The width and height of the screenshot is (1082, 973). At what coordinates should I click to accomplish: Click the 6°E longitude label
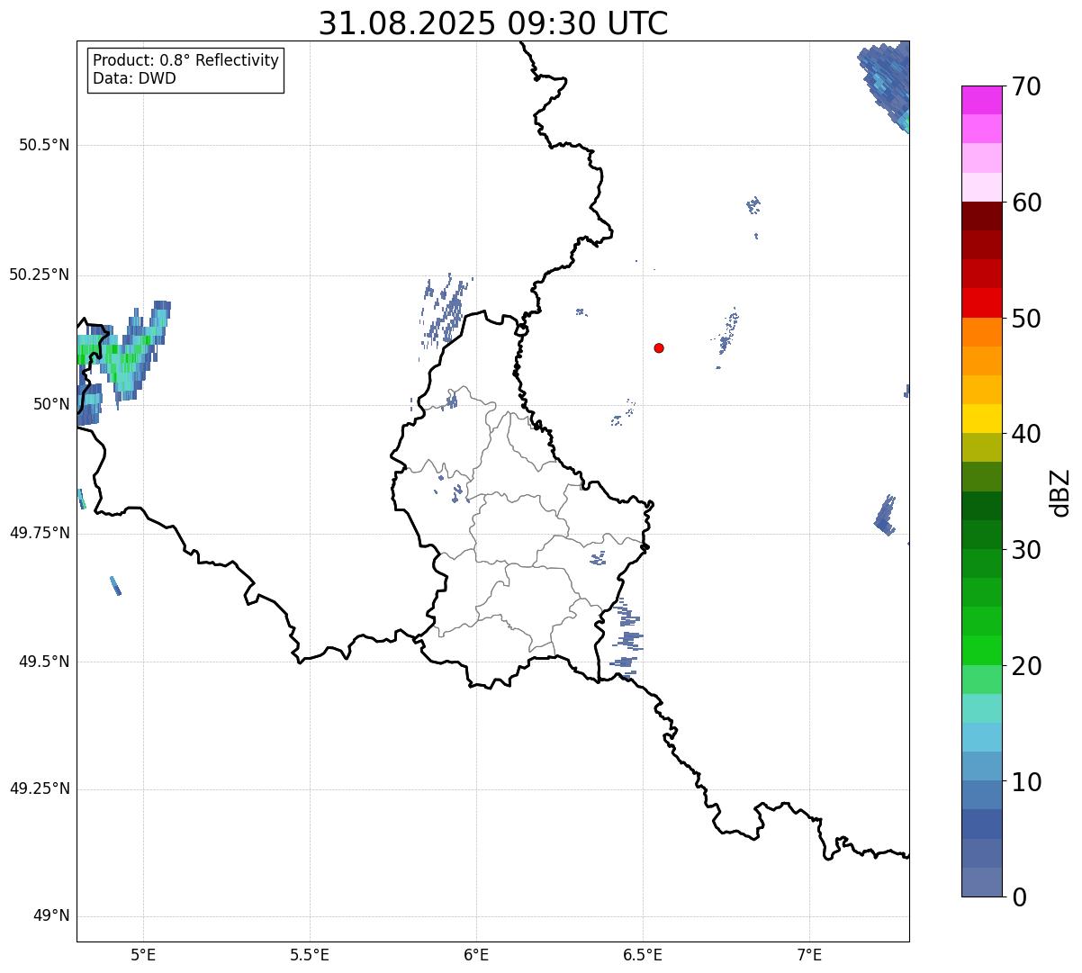(x=476, y=954)
